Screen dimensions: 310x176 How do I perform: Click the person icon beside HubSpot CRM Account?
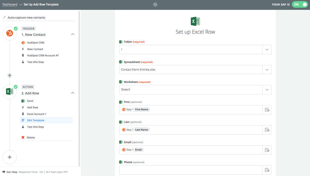point(23,55)
